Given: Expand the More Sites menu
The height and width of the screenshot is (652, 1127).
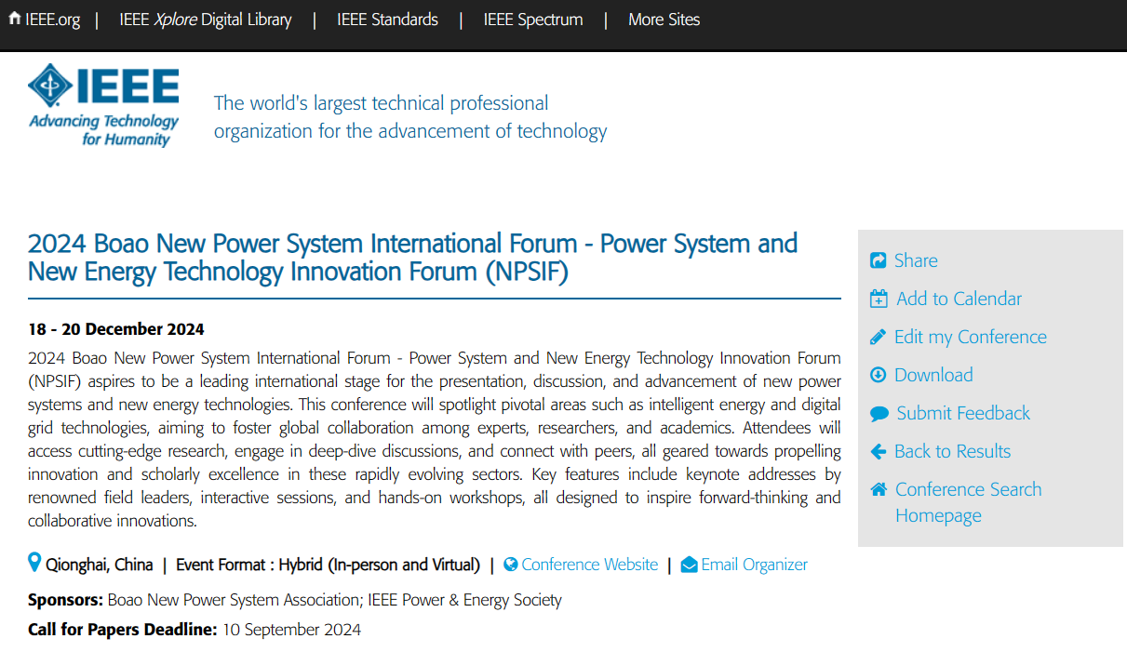Looking at the screenshot, I should point(664,20).
